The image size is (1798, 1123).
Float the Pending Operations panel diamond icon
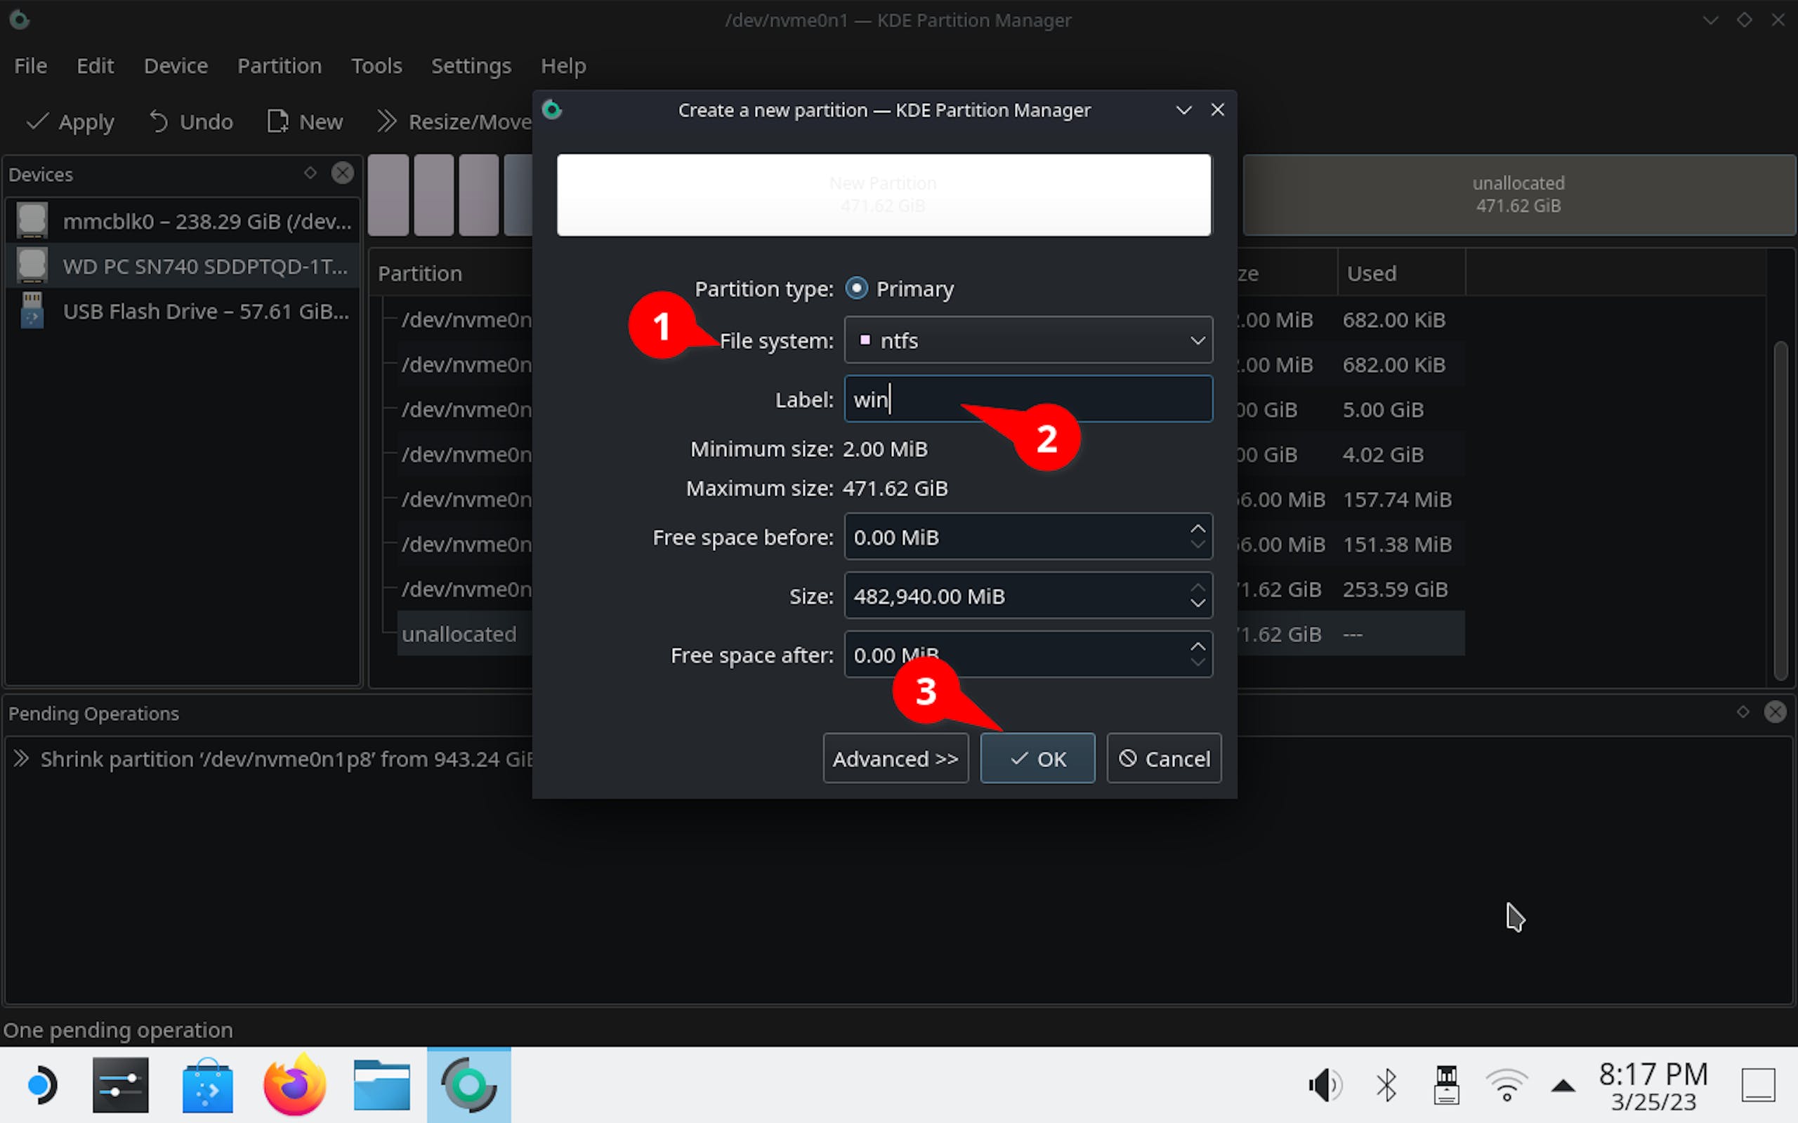tap(1743, 712)
